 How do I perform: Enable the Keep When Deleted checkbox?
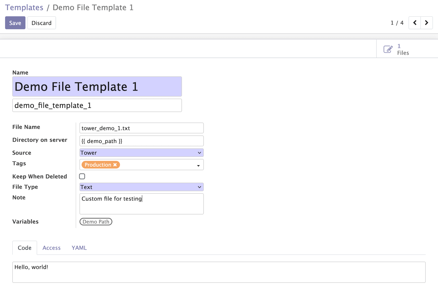tap(82, 176)
